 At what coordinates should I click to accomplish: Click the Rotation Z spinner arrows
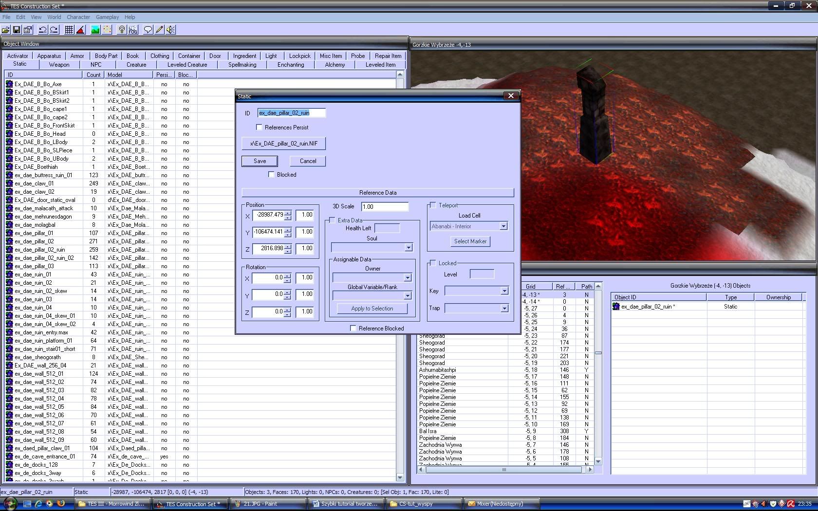click(x=287, y=312)
